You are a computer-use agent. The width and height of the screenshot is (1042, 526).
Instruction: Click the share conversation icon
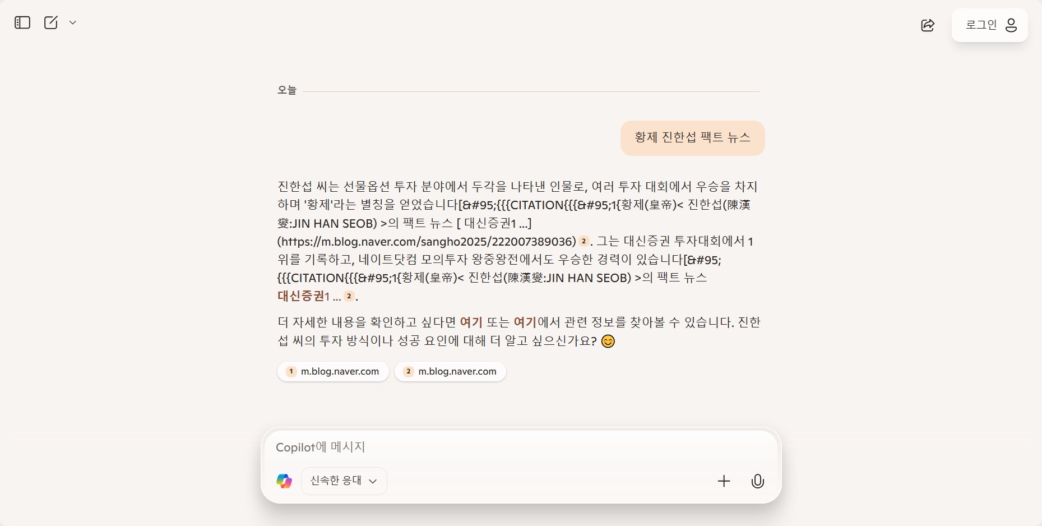[928, 25]
